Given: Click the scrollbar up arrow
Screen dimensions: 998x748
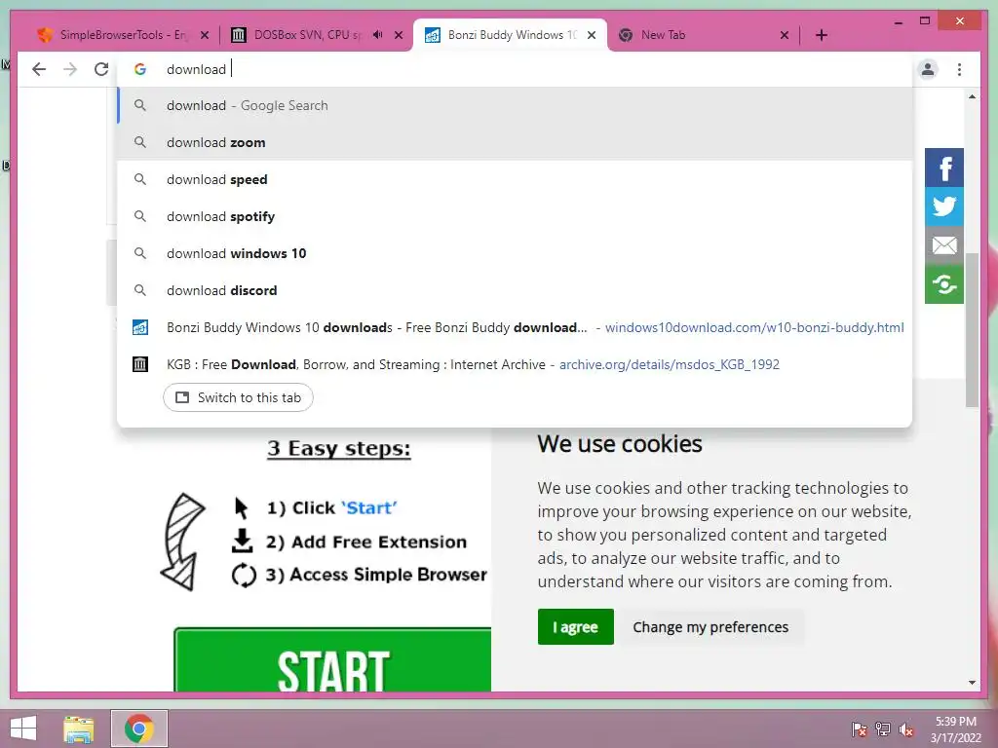Looking at the screenshot, I should click(x=972, y=96).
